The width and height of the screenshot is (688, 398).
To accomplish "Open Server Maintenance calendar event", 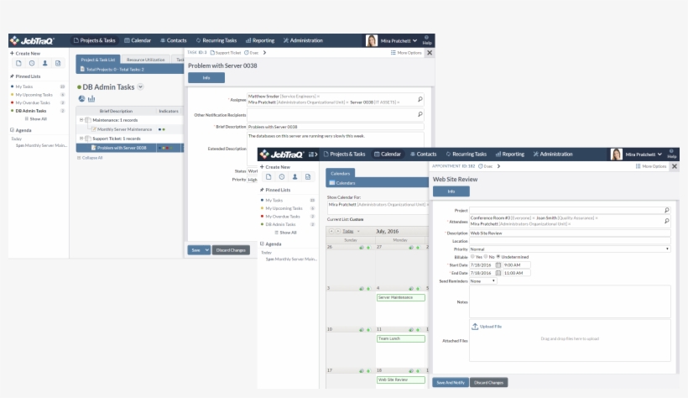I will (400, 297).
